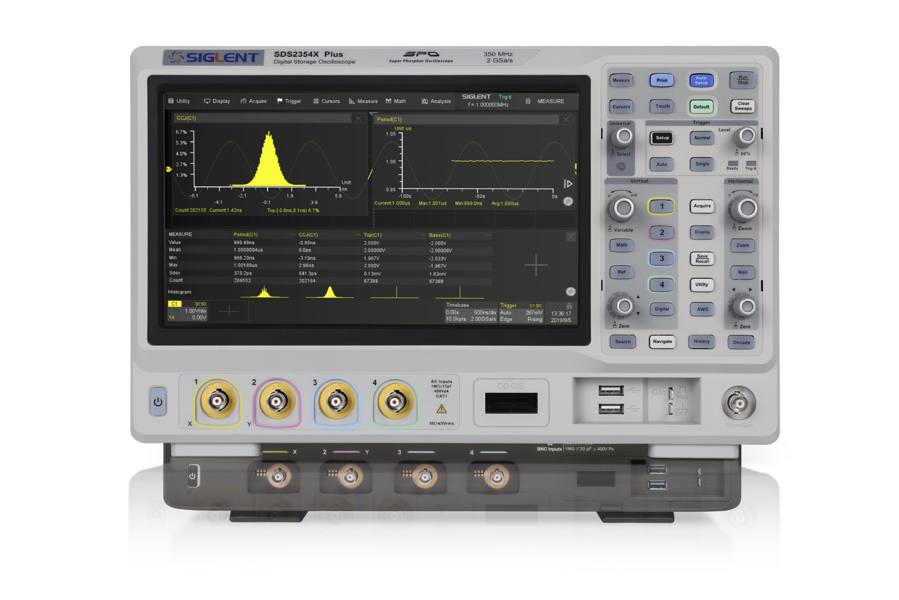Screen dimensions: 899x600
Task: Toggle the Run/Stop button
Action: 743,80
